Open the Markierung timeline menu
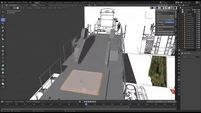This screenshot has width=201, height=113. (36, 102)
